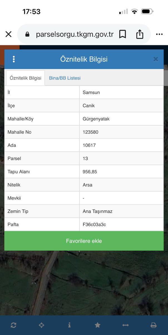
Task: Open the three-dot panel menu
Action: (x=14, y=59)
